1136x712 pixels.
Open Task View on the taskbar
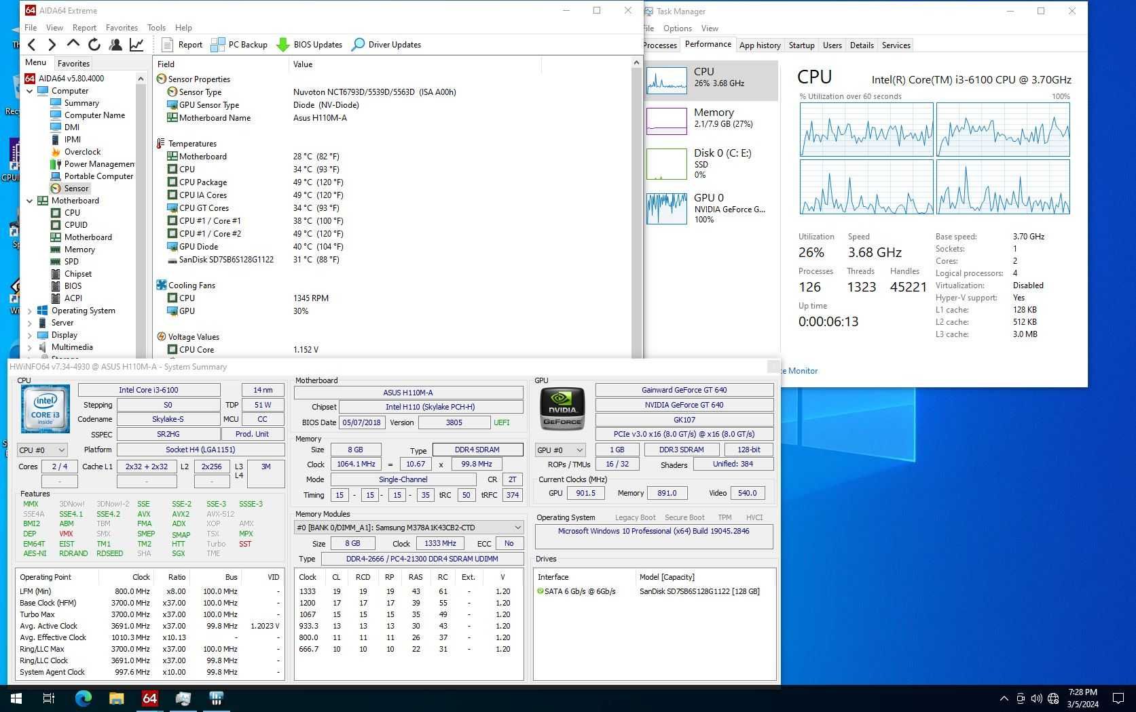[x=49, y=698]
